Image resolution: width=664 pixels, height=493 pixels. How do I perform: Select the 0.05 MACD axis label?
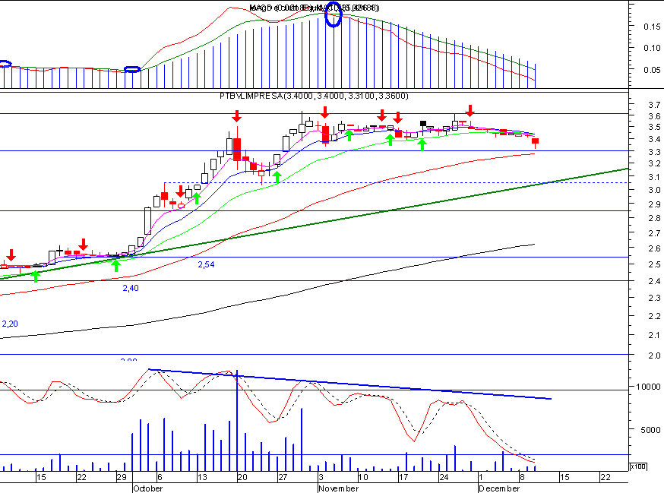point(652,70)
